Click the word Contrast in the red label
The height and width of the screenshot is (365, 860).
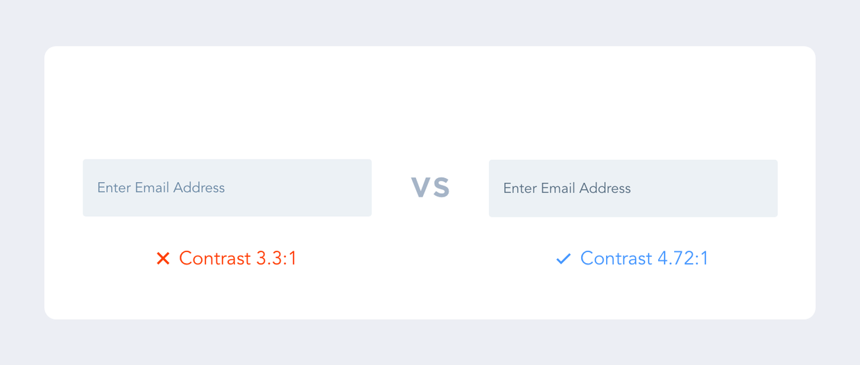215,258
